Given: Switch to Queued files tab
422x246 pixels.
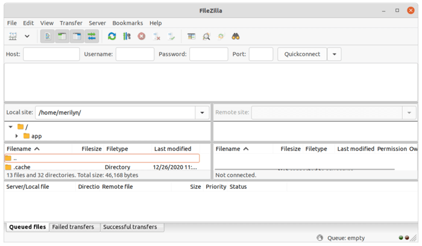Looking at the screenshot, I should tap(28, 227).
